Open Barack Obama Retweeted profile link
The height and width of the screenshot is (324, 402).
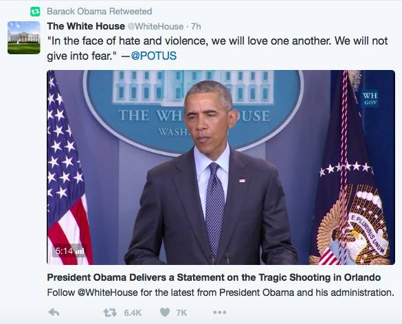click(100, 11)
